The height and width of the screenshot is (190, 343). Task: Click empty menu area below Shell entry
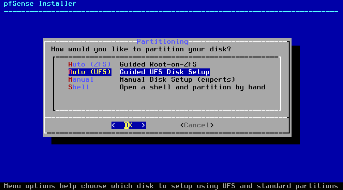[167, 100]
